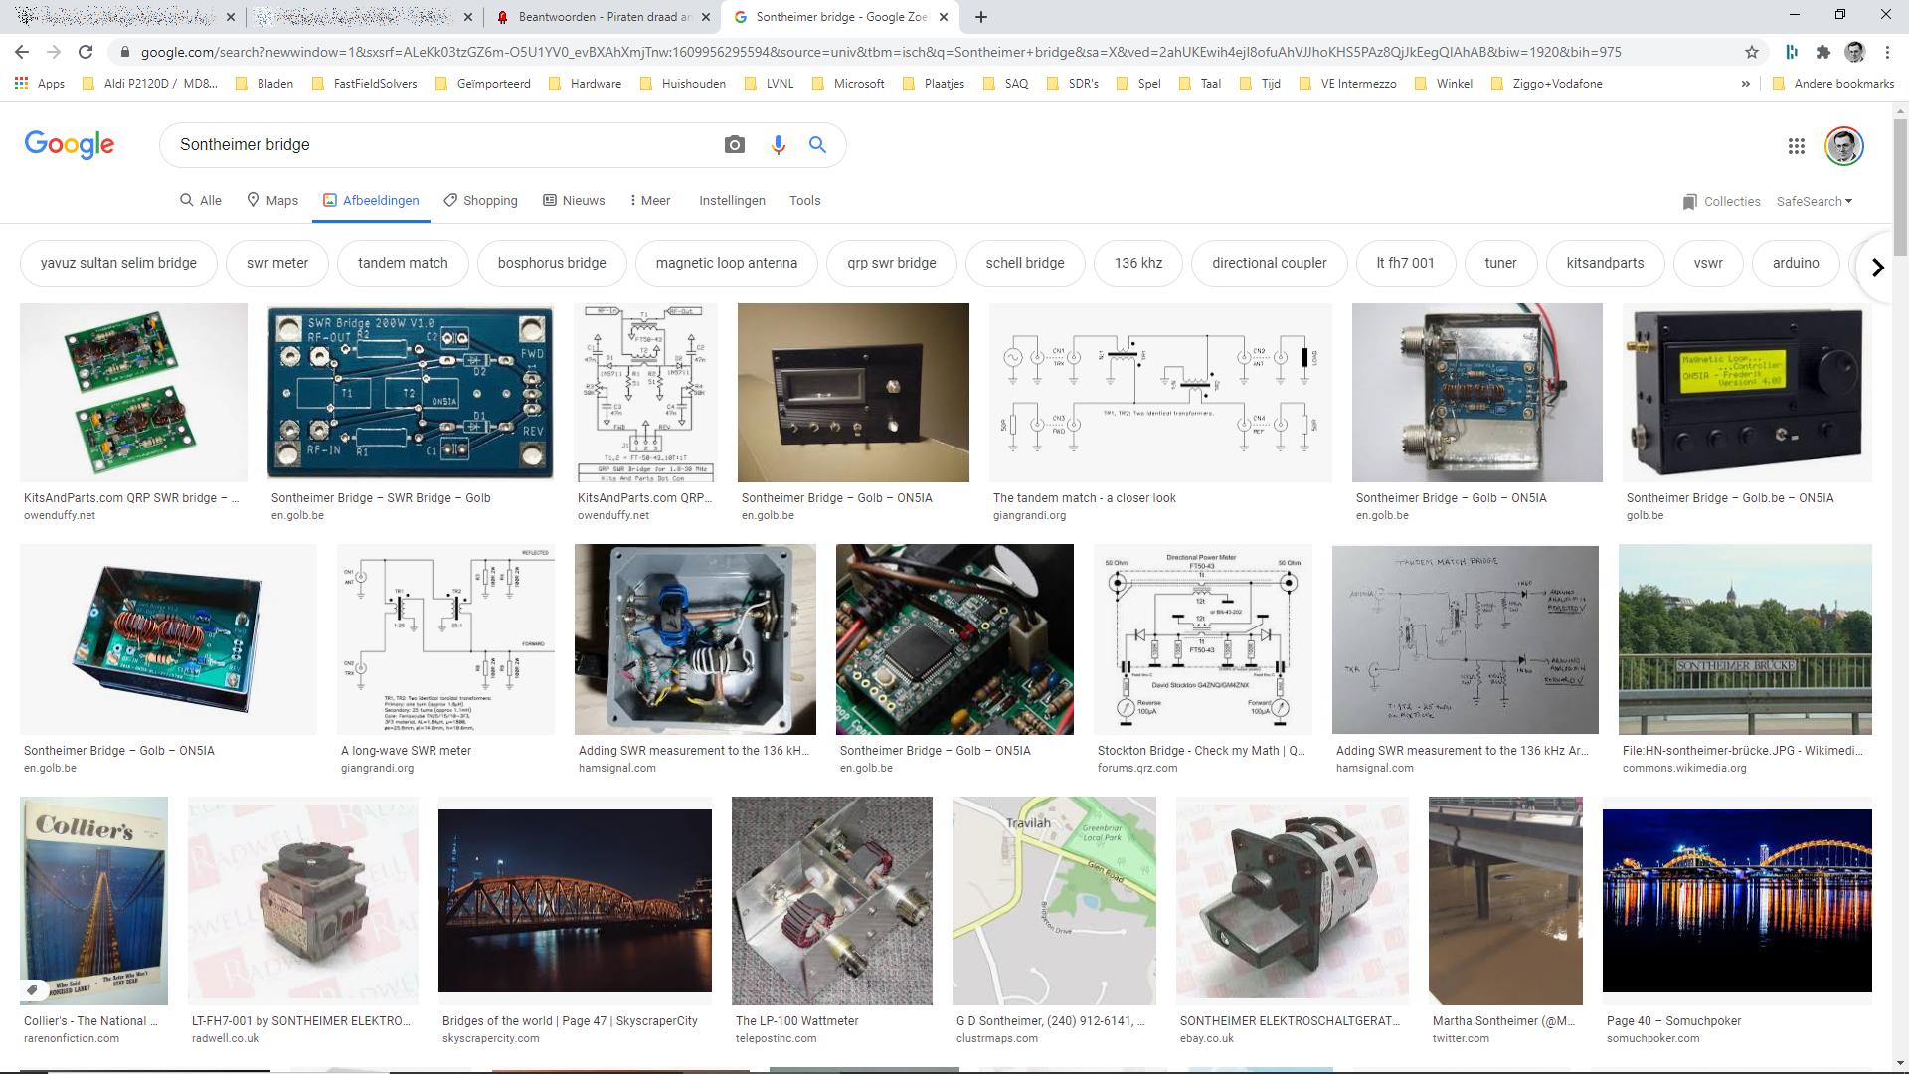Open the Tools option
Image resolution: width=1909 pixels, height=1074 pixels.
coord(805,201)
